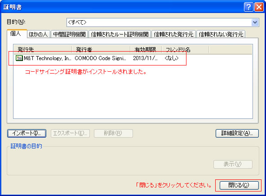Click the 閉じる button
The image size is (266, 196).
coord(239,185)
